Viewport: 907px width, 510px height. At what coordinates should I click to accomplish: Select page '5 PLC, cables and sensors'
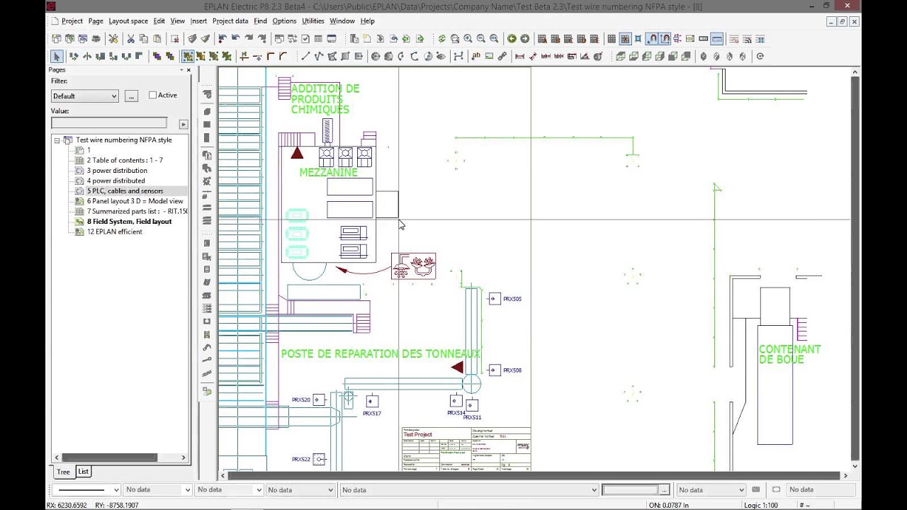(125, 191)
